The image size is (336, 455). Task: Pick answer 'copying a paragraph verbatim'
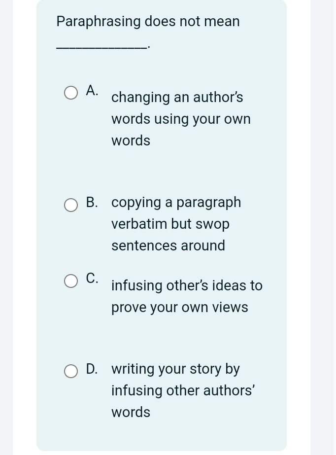(x=176, y=224)
